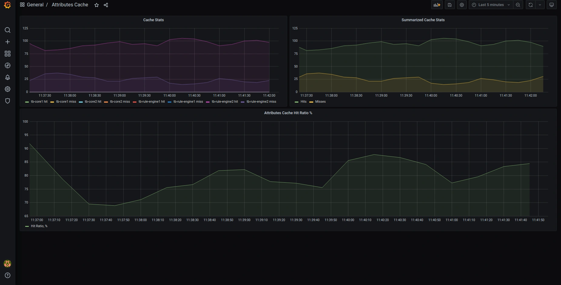The height and width of the screenshot is (285, 561).
Task: Toggle the Misses series in legend
Action: pyautogui.click(x=320, y=102)
